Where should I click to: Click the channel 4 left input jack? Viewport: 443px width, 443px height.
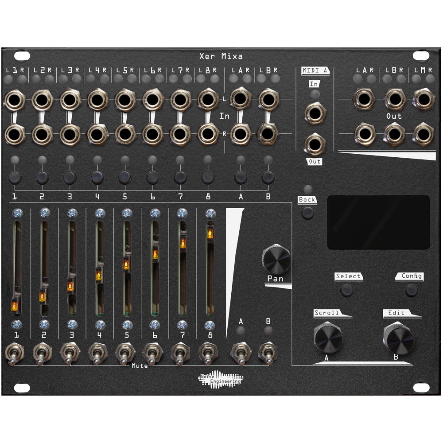coord(97,100)
